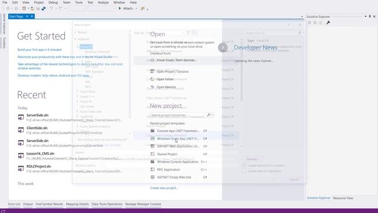Click the toolbar flag icon right of Attach

(x=143, y=8)
